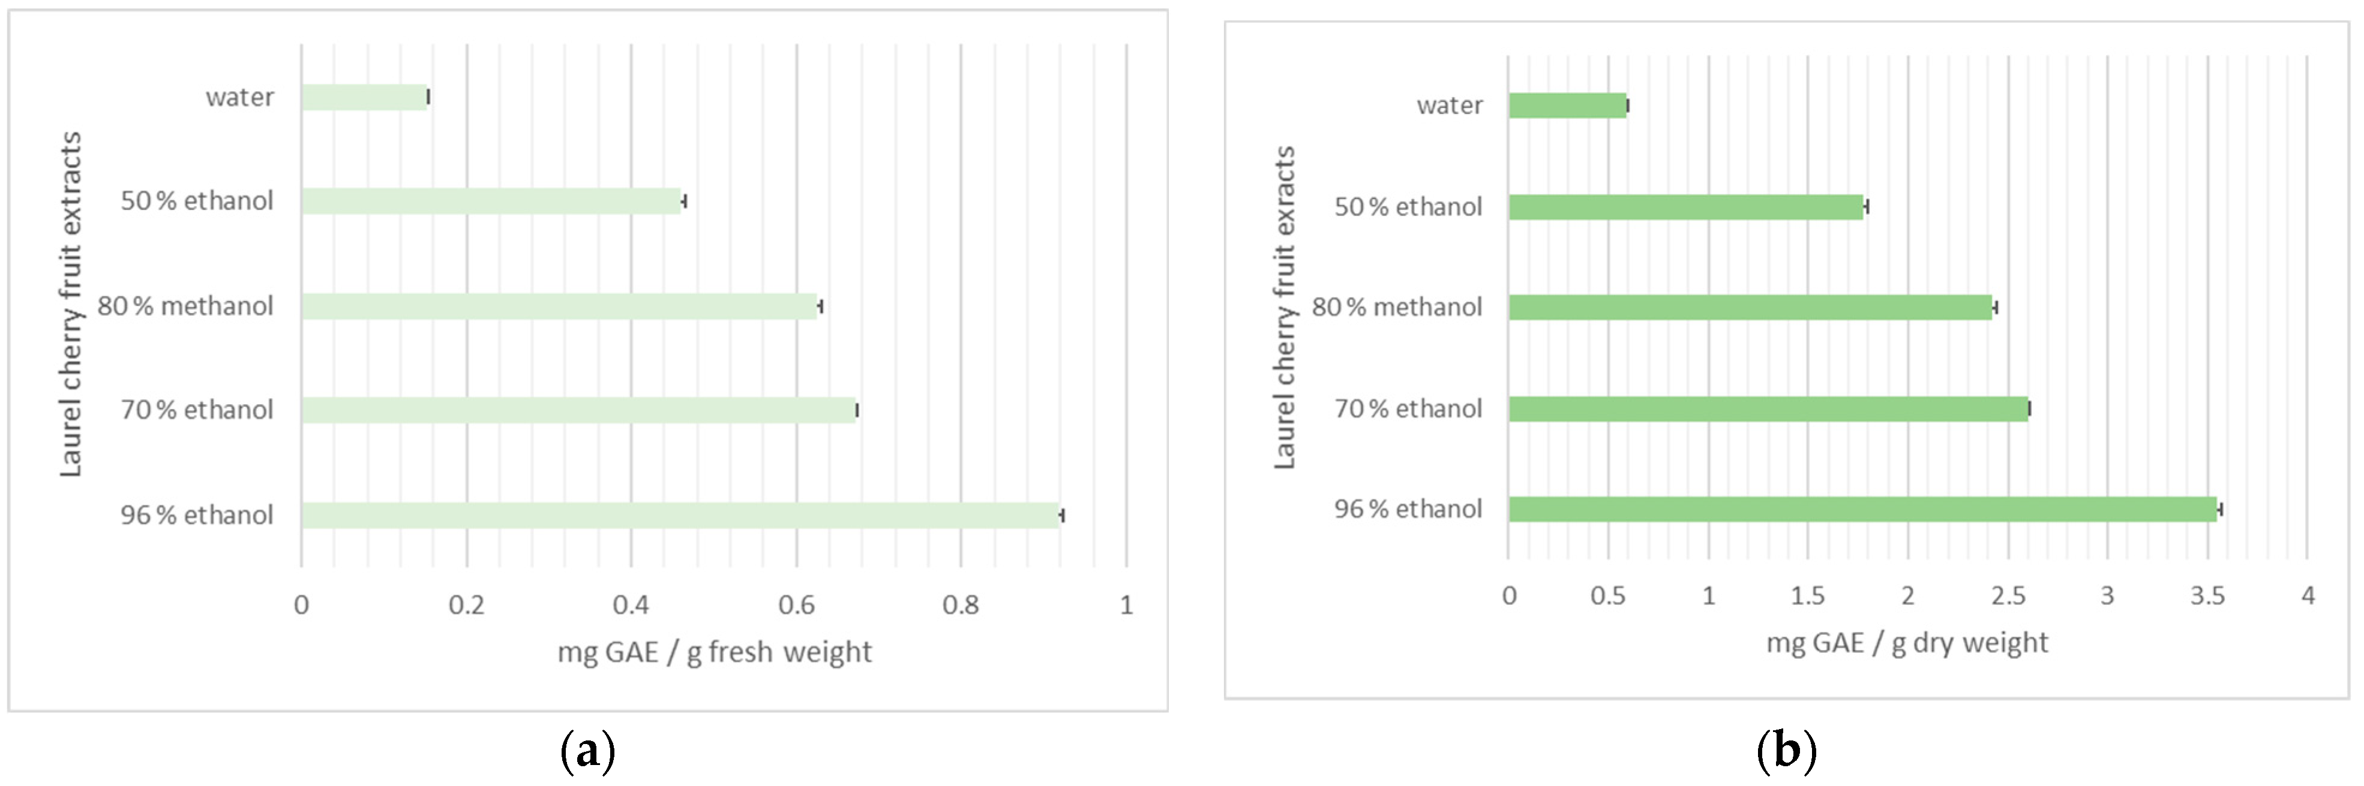Viewport: 2364px width, 786px height.
Task: Click the '96 % ethanol' label in chart (a)
Action: point(196,516)
